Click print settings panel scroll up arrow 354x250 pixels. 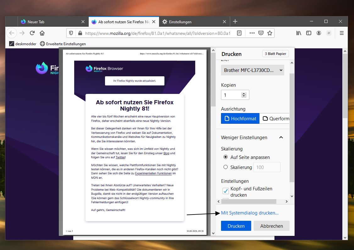pos(292,63)
